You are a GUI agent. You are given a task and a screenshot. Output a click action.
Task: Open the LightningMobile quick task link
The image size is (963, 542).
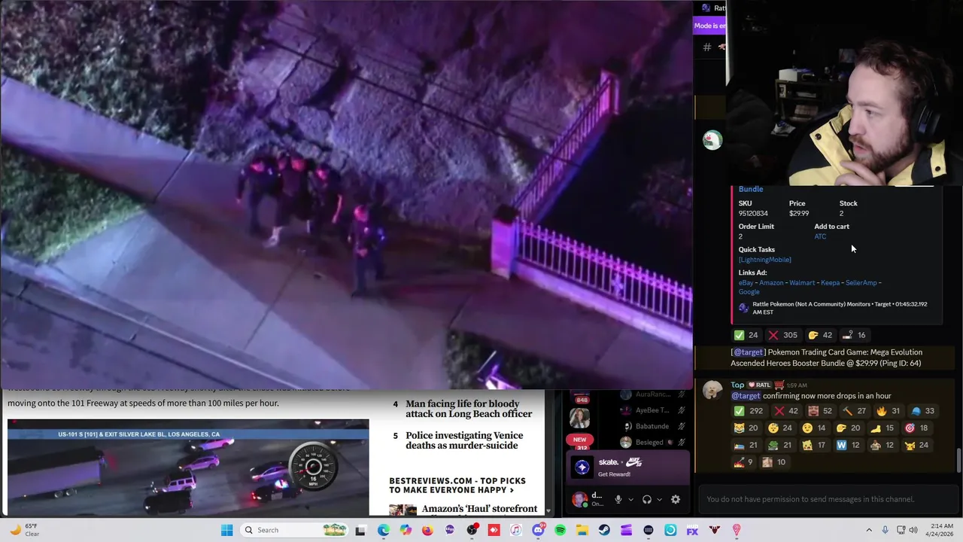(x=764, y=260)
